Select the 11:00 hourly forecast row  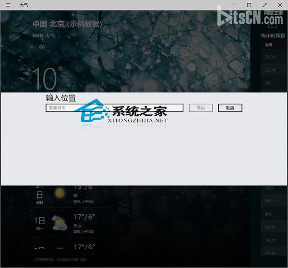[x=274, y=227]
